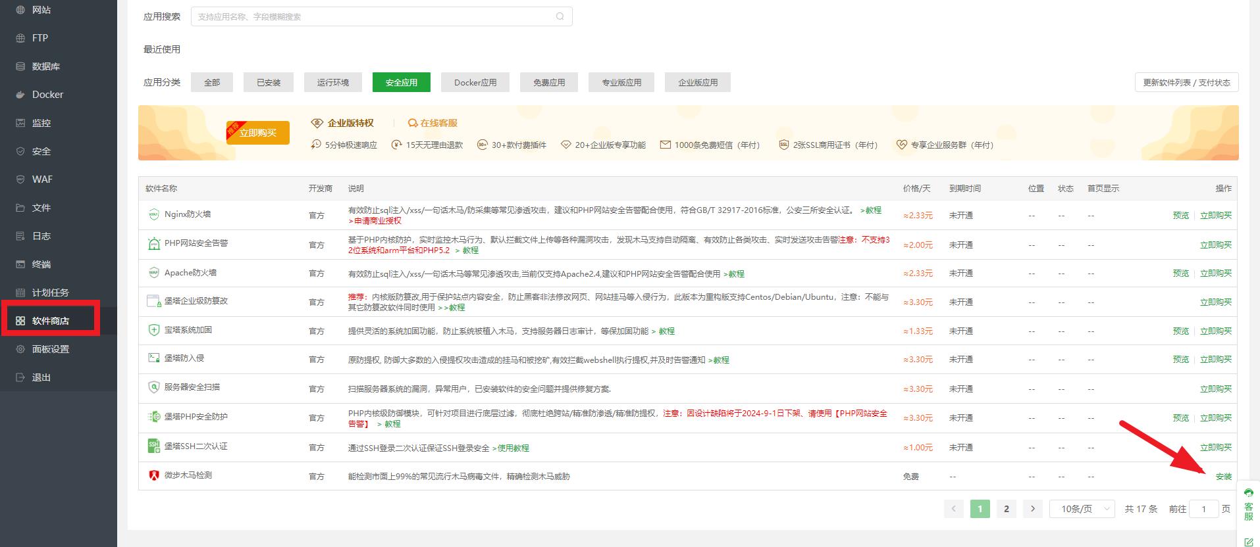Go to previous page arrow
This screenshot has height=547, width=1260.
coord(953,509)
